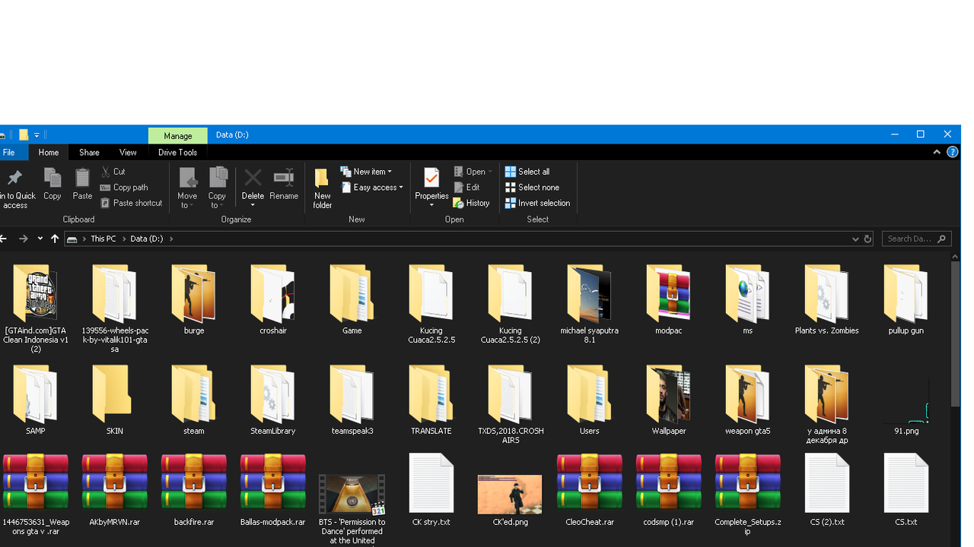Screen dimensions: 974x547
Task: Refresh the Data (D:) address bar
Action: 867,239
